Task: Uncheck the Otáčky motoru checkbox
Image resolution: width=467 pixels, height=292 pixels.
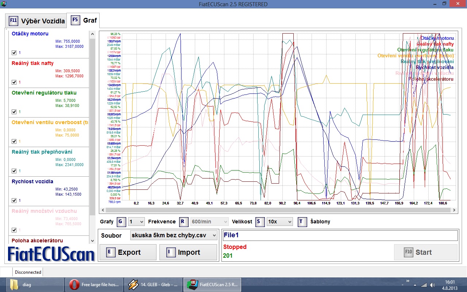Action: pos(14,53)
